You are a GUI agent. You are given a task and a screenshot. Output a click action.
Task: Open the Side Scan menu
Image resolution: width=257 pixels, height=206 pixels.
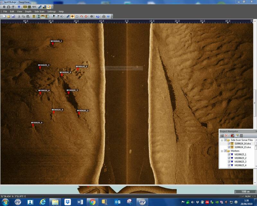coord(39,12)
